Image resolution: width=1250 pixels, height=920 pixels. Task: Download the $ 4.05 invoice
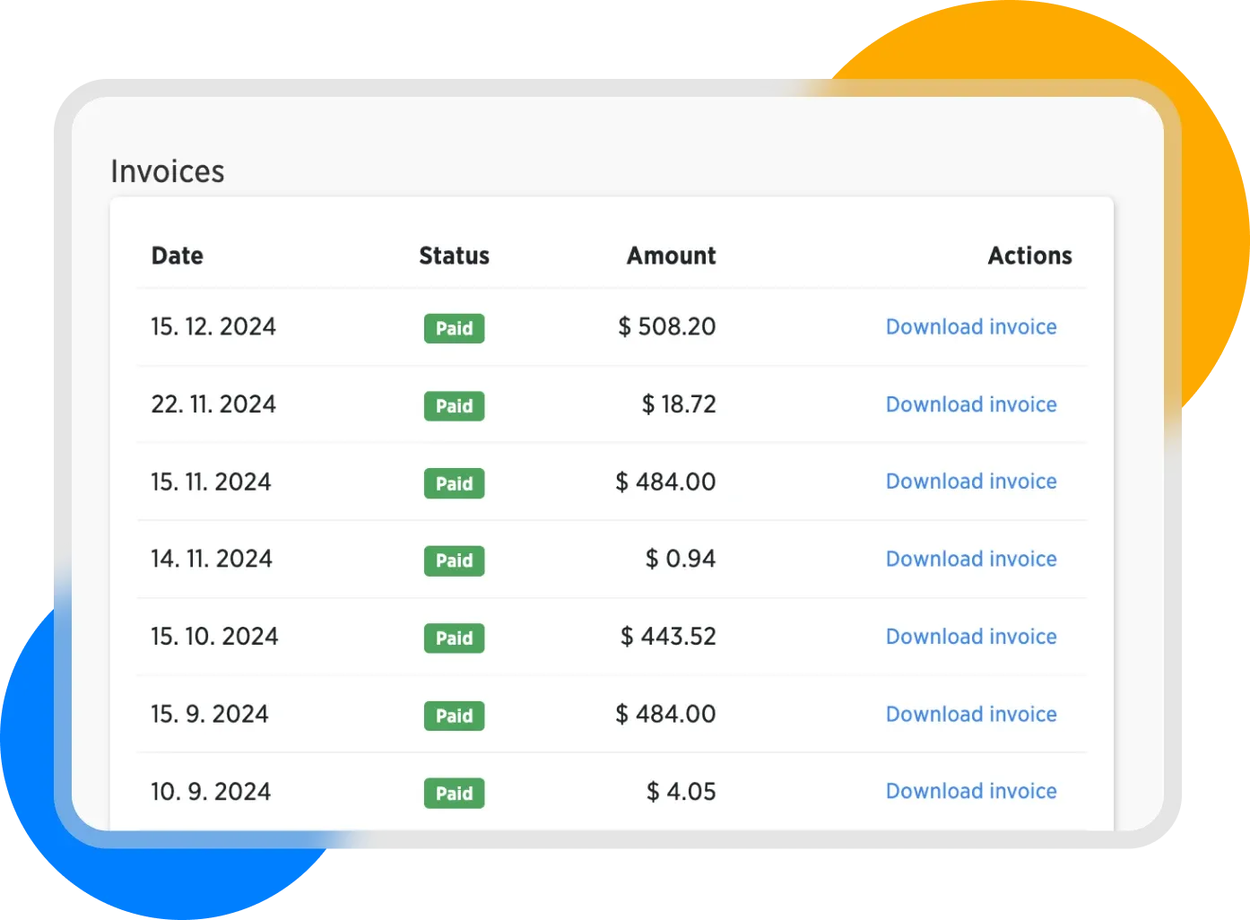click(970, 792)
